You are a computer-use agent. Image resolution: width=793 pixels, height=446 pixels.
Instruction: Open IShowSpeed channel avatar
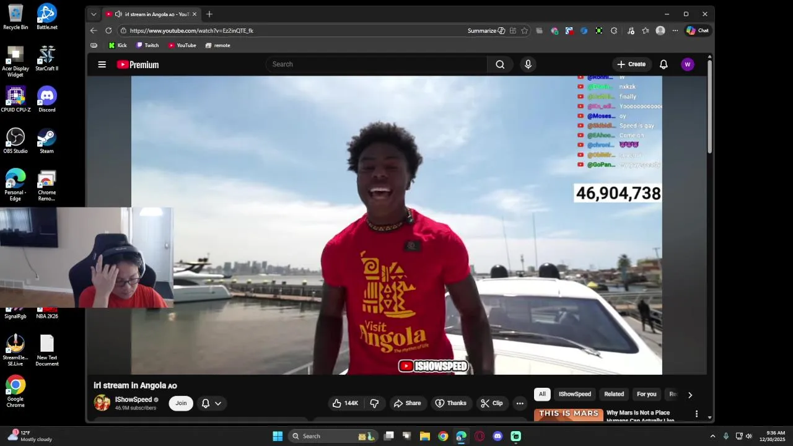tap(102, 403)
